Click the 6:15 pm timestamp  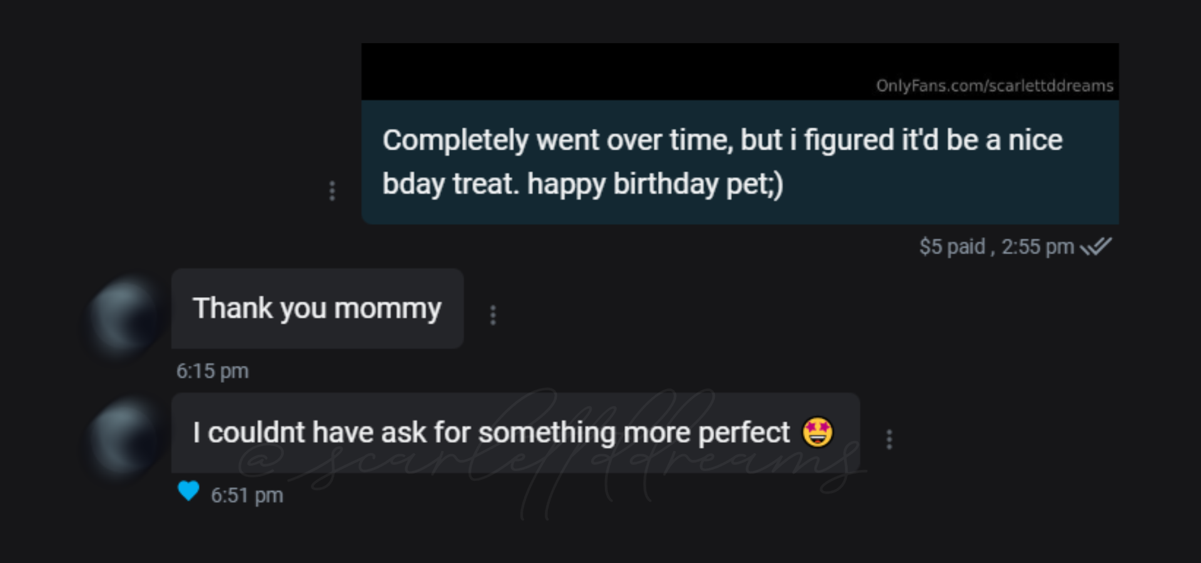coord(213,371)
